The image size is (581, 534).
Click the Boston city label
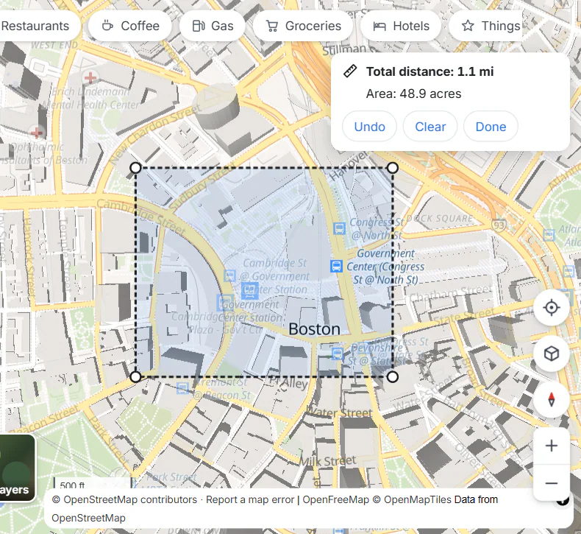[x=314, y=329]
